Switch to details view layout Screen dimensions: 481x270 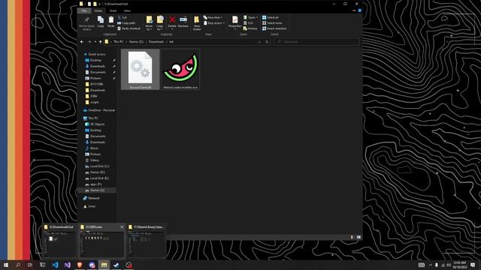click(x=352, y=237)
